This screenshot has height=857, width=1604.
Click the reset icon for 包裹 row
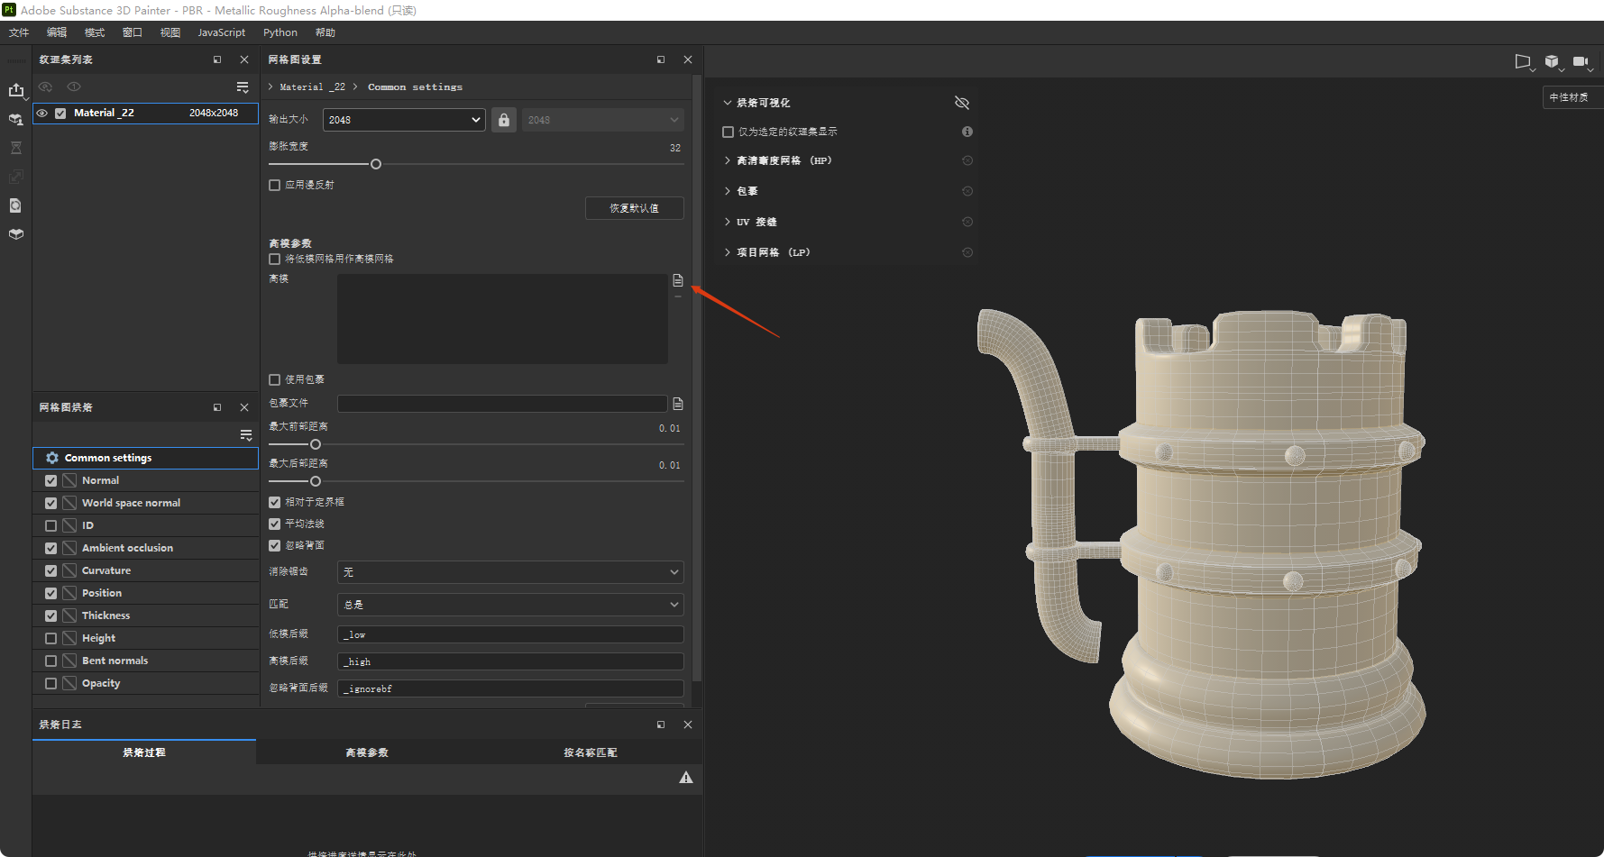pos(967,191)
